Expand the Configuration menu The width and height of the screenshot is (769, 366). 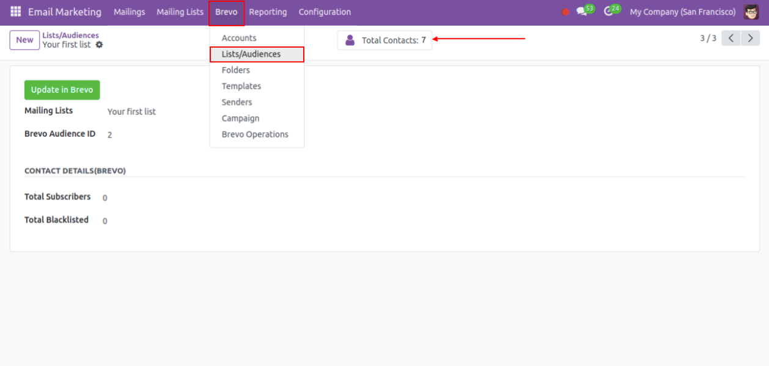point(325,12)
